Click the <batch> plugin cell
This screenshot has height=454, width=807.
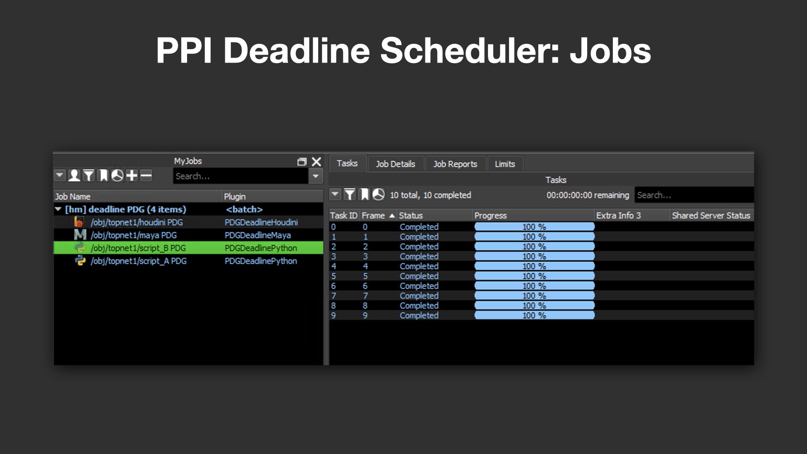[244, 209]
